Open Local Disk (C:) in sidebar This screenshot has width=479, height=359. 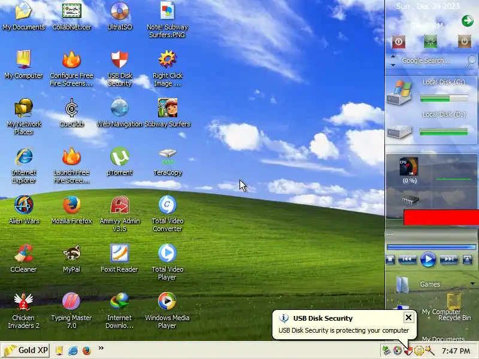400,93
